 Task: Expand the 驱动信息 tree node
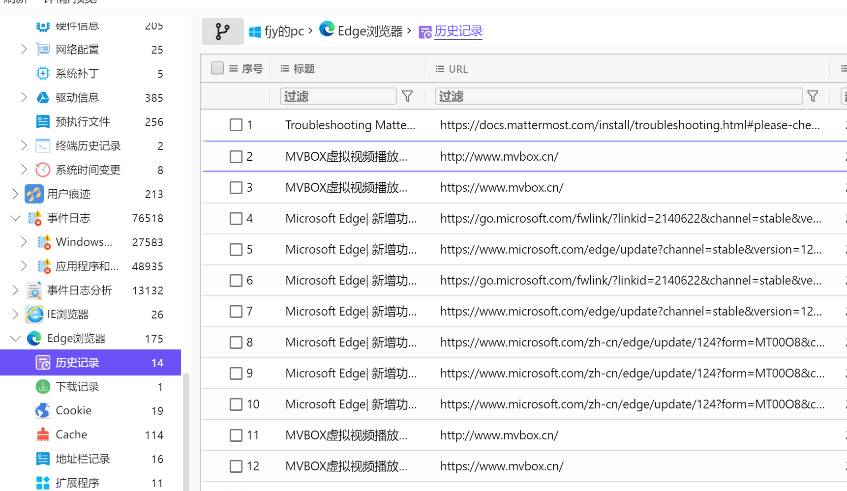(x=24, y=97)
